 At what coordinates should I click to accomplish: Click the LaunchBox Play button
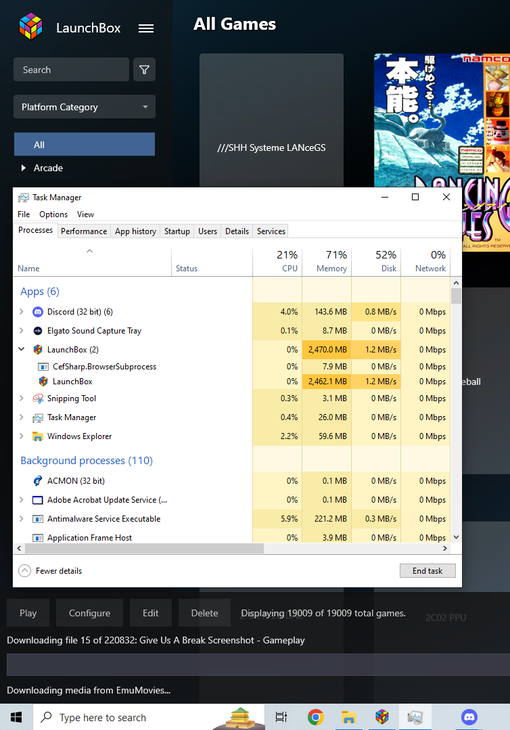pos(28,613)
